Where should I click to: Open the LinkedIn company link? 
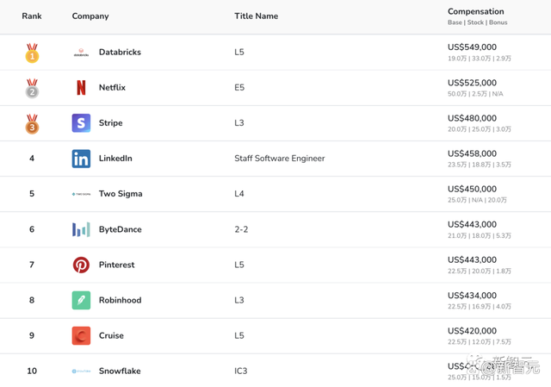115,159
